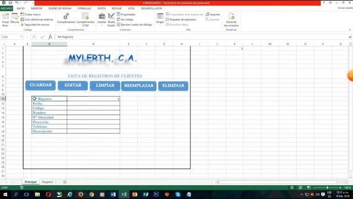The image size is (353, 199).
Task: Click the Registro value cell
Action: point(93,98)
